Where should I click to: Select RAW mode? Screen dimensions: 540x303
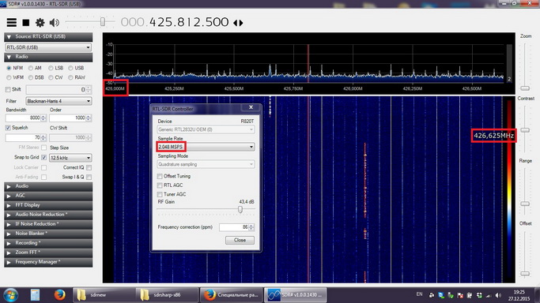(x=70, y=77)
